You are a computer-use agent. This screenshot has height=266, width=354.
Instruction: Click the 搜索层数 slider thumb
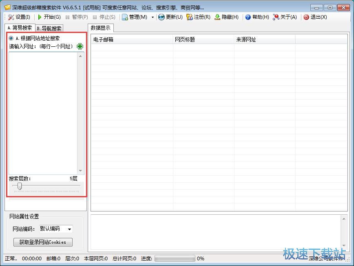click(20, 186)
